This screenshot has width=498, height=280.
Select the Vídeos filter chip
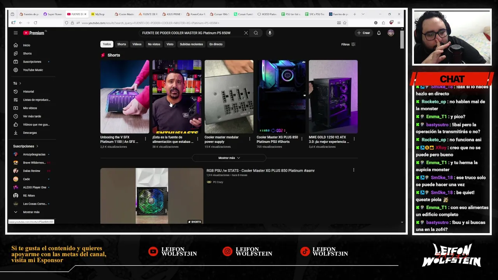coord(137,44)
